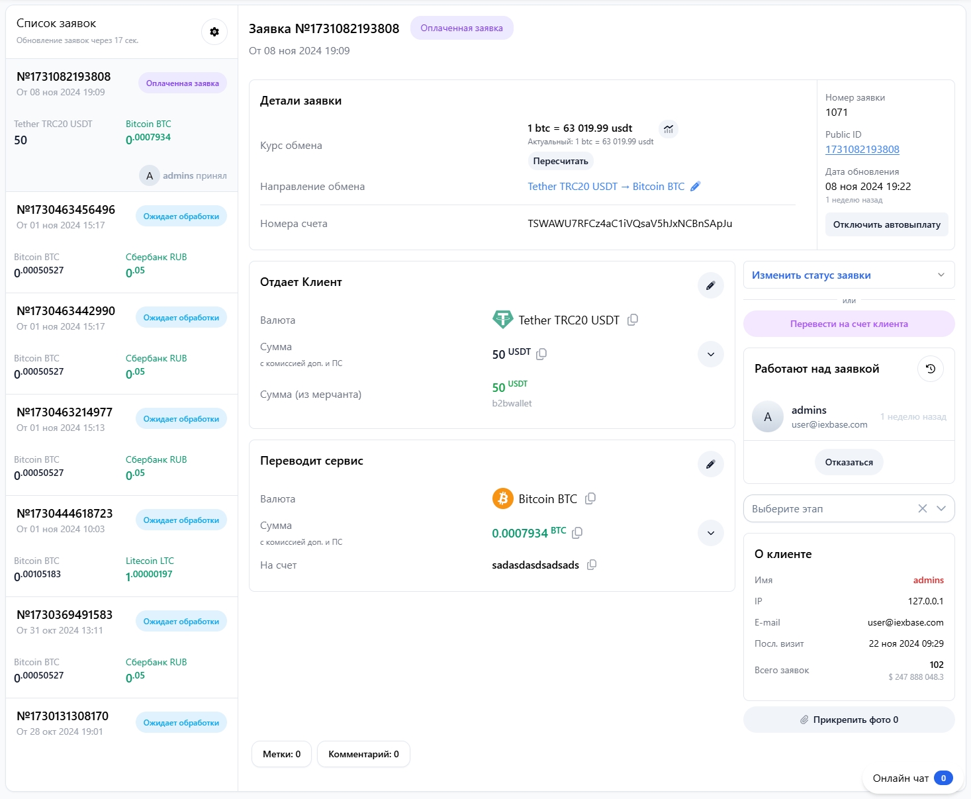Open Public ID link 1731082193808

tap(862, 150)
